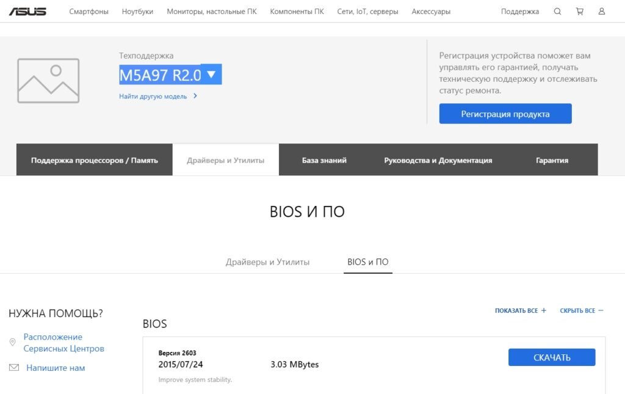Click the highlighted M5A97 R2.0 model name
This screenshot has width=625, height=394.
[x=160, y=75]
